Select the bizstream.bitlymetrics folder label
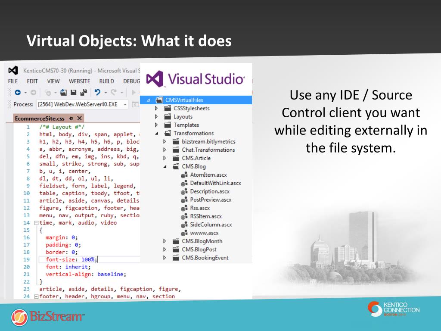Screen dimensions: 441x331 (x=208, y=141)
